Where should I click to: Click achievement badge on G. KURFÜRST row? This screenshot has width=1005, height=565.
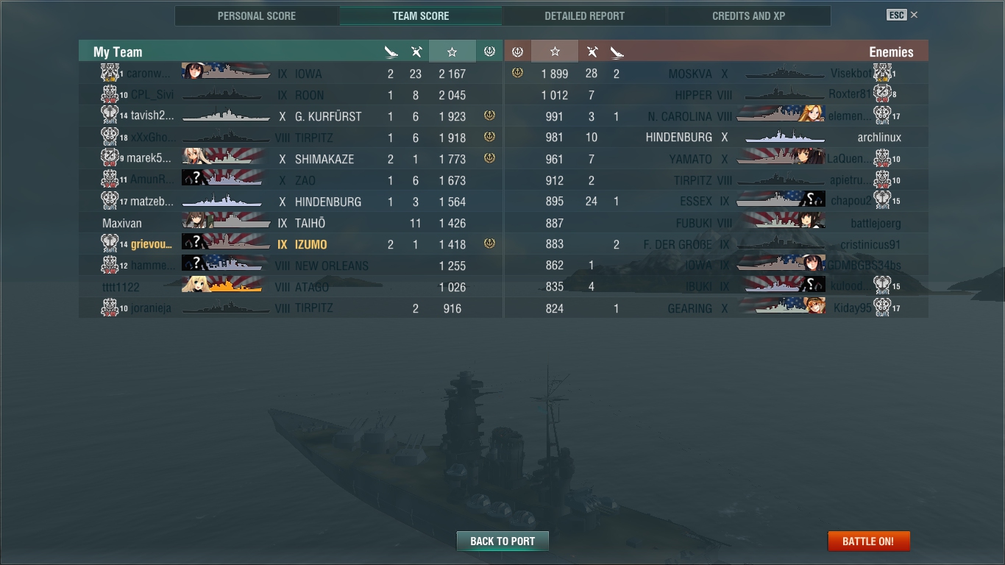[x=489, y=116]
